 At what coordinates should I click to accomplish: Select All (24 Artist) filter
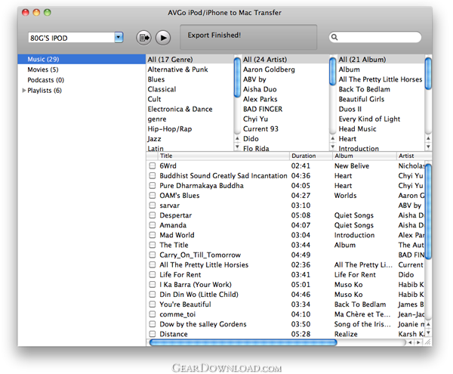(x=285, y=60)
